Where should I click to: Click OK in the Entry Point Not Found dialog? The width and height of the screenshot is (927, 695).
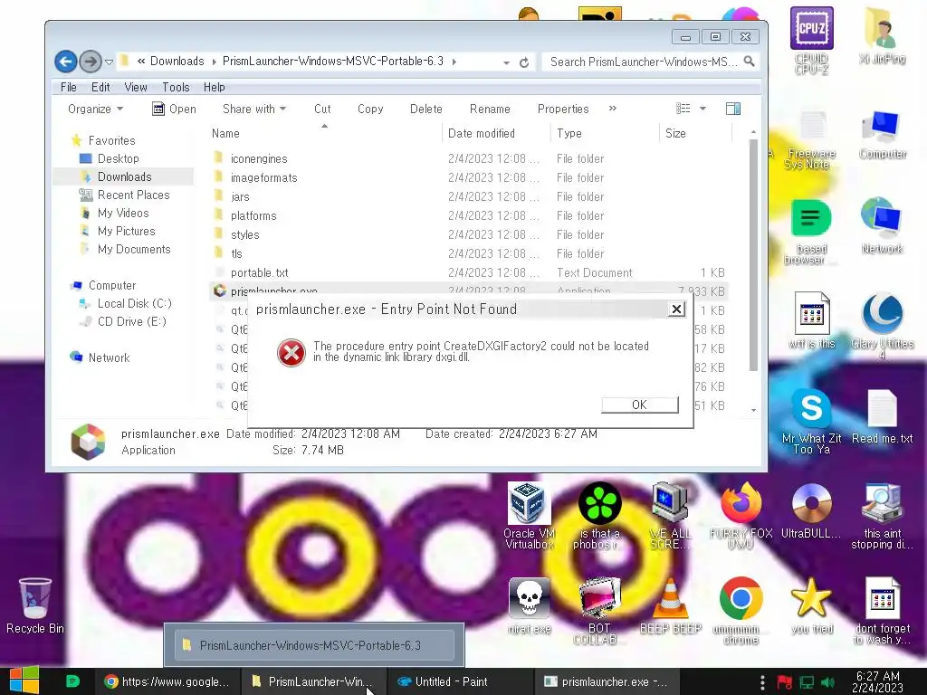coord(640,405)
